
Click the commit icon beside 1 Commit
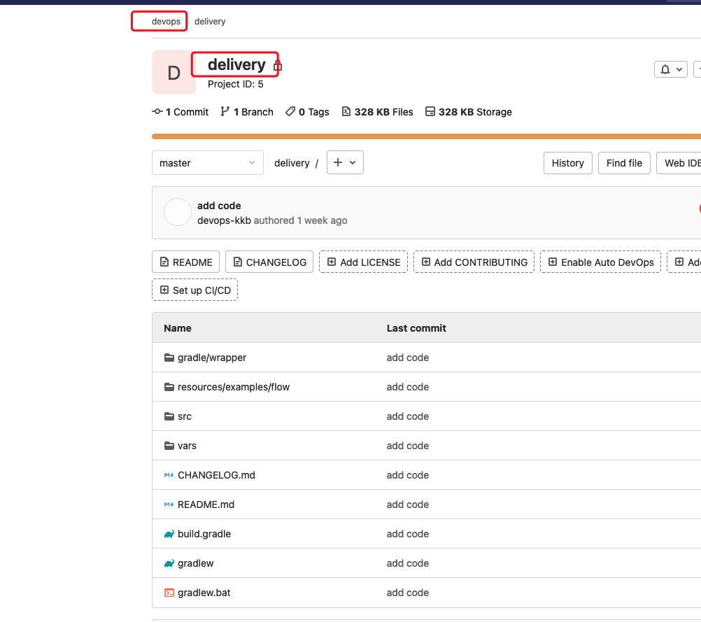(157, 111)
